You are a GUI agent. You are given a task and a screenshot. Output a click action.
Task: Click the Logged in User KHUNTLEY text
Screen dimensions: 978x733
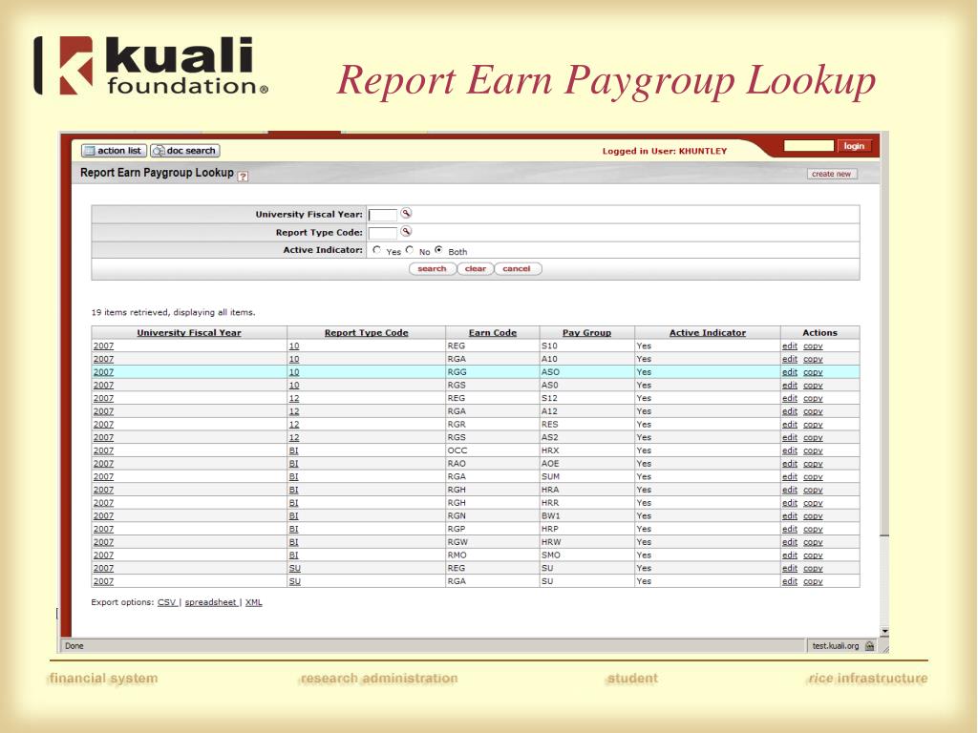tap(665, 151)
